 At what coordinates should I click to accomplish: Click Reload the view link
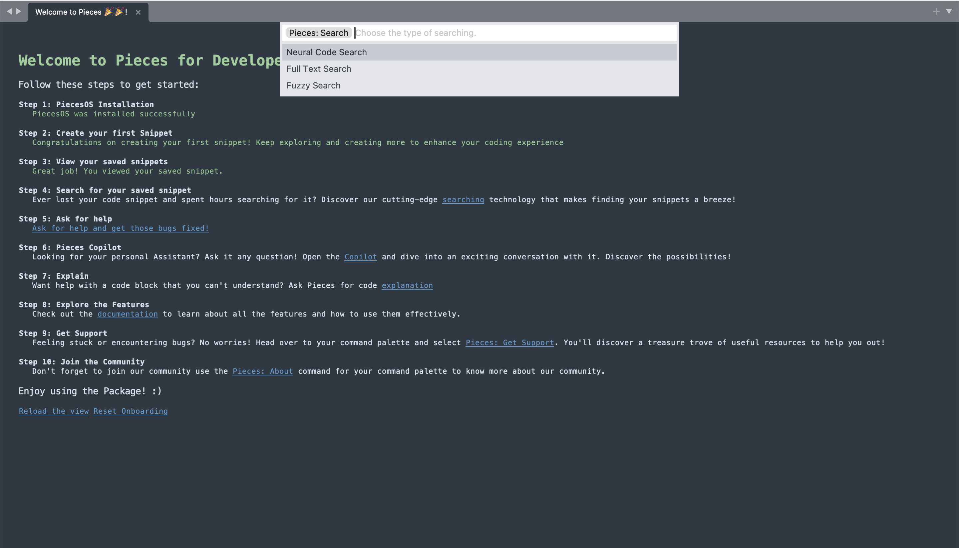(x=54, y=411)
